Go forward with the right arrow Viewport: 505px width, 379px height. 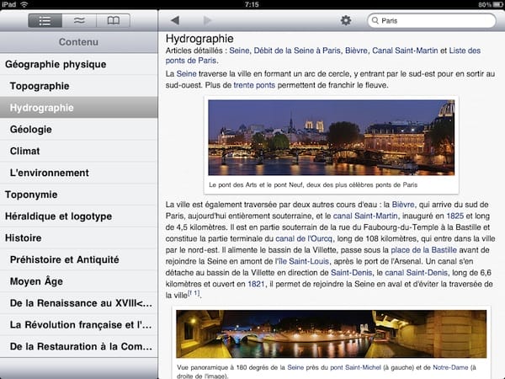click(207, 20)
